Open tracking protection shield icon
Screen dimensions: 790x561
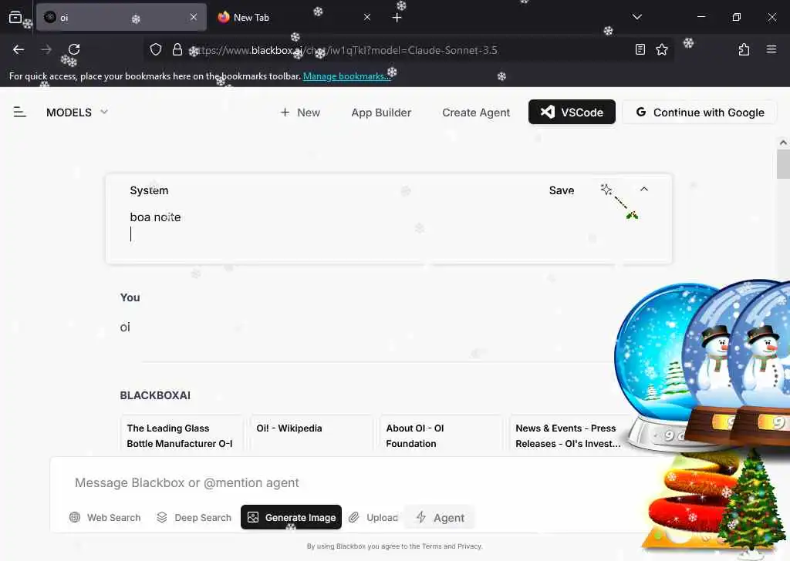click(156, 50)
